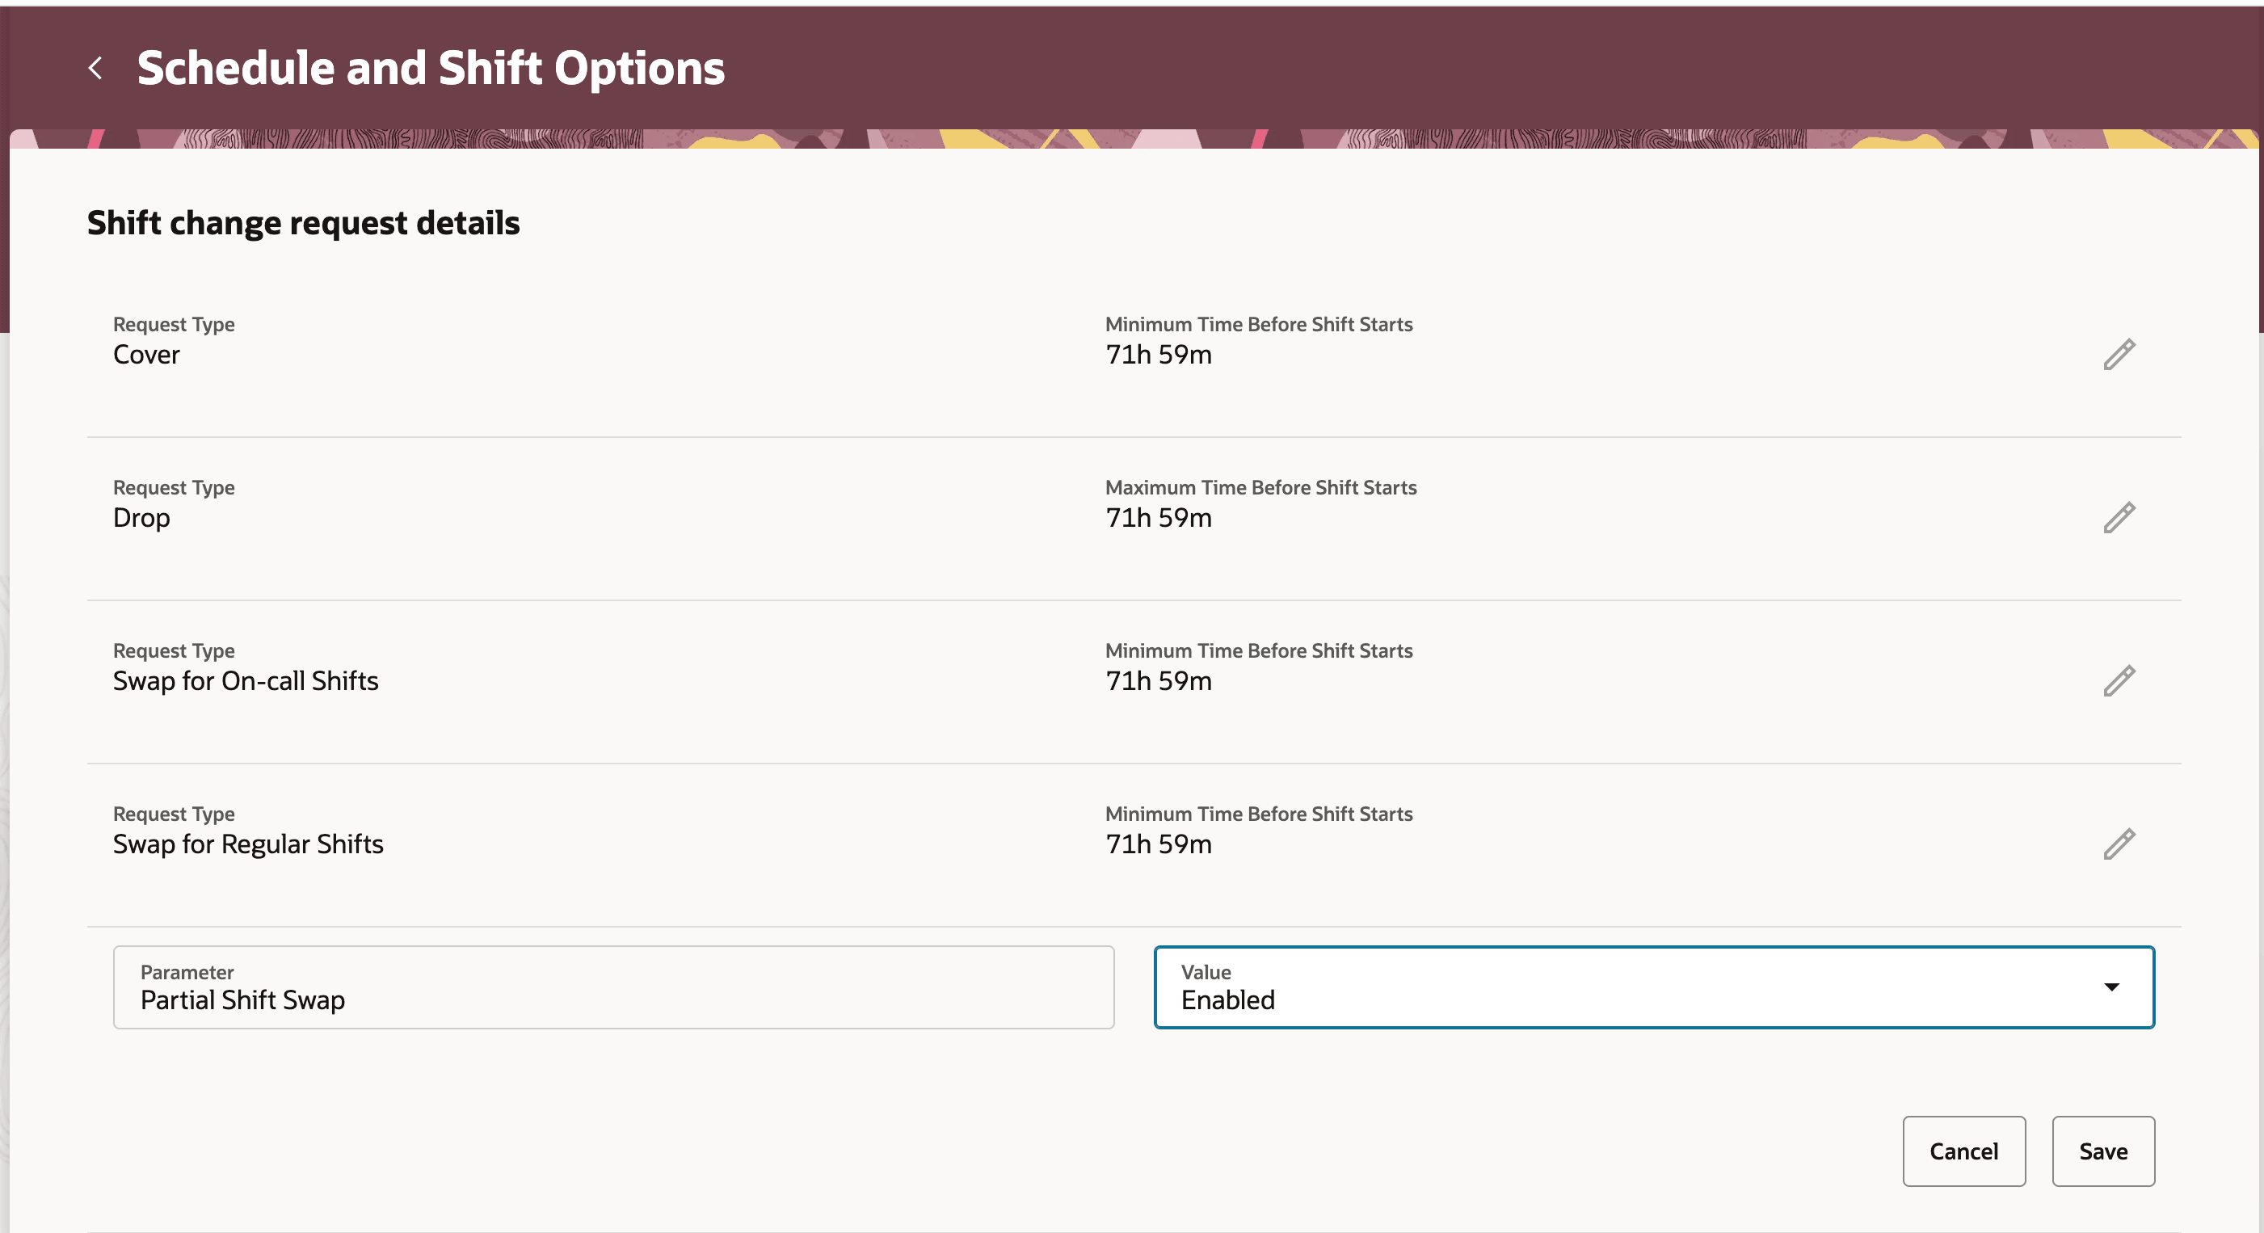Edit Swap for Regular Shifts settings
This screenshot has height=1233, width=2264.
2119,843
